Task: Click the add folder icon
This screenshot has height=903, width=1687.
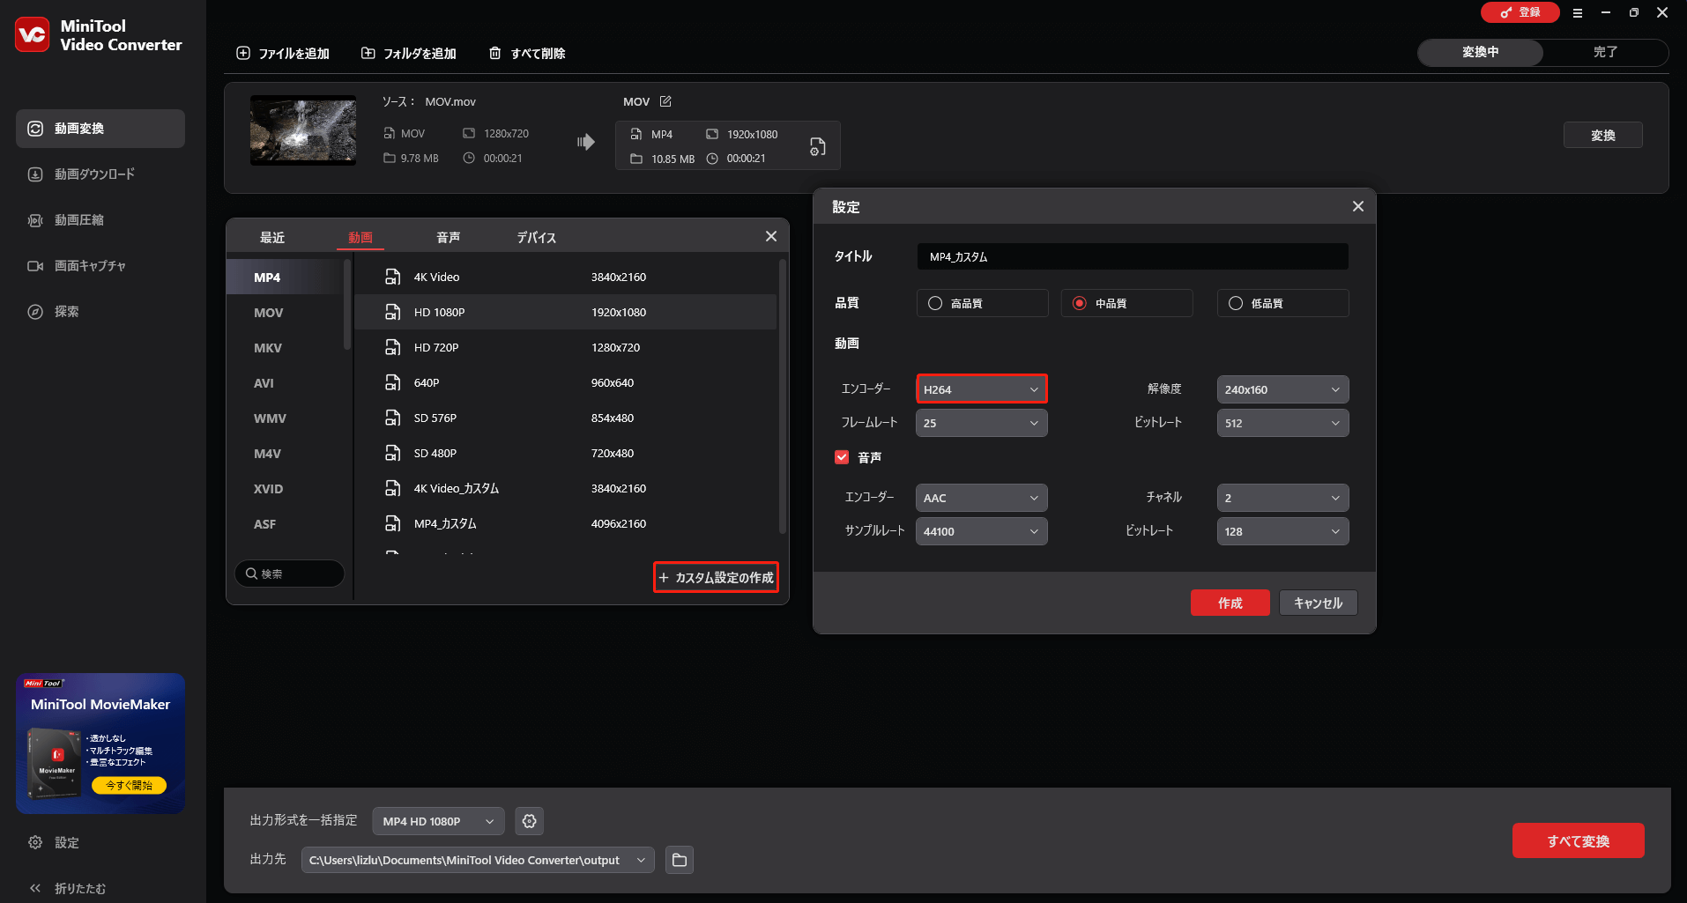Action: [368, 53]
